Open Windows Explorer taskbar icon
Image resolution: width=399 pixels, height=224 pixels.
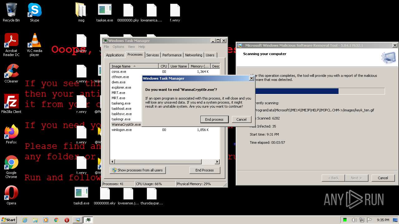click(35, 220)
